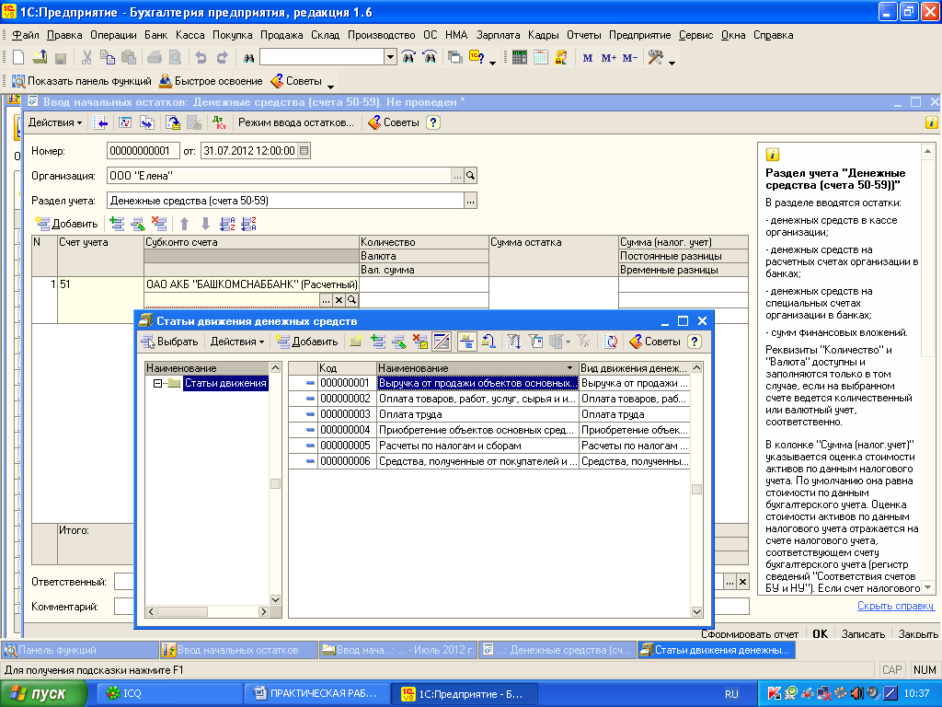Click the new document icon in the main toolbar

[x=18, y=58]
